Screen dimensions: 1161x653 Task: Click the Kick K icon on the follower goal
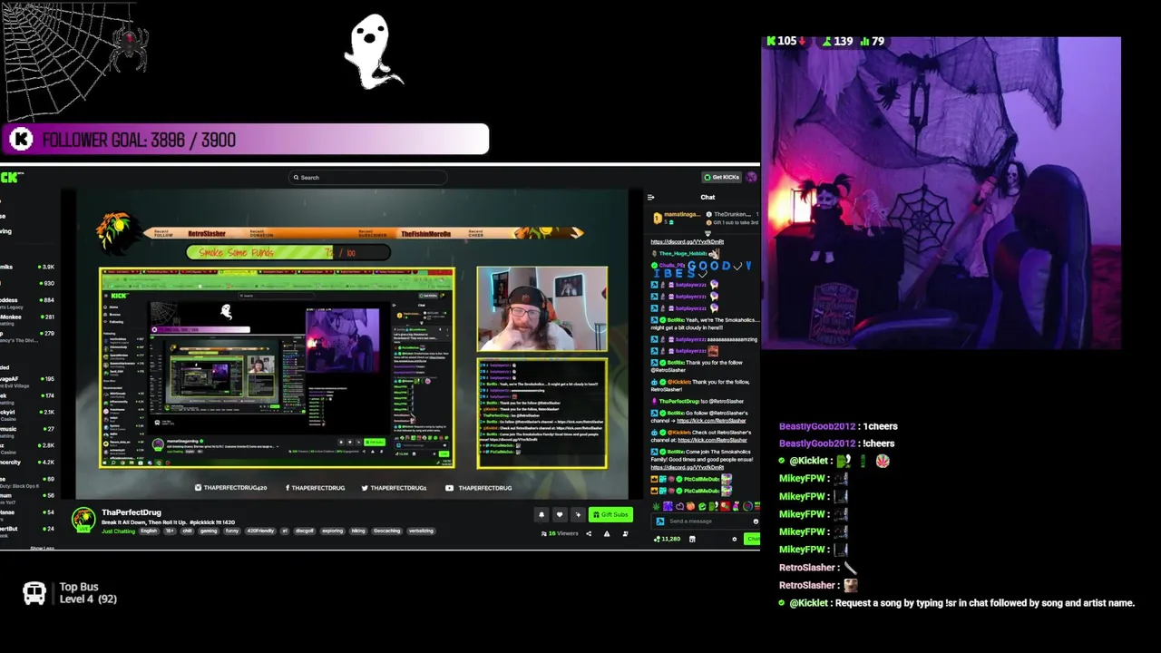(x=22, y=140)
